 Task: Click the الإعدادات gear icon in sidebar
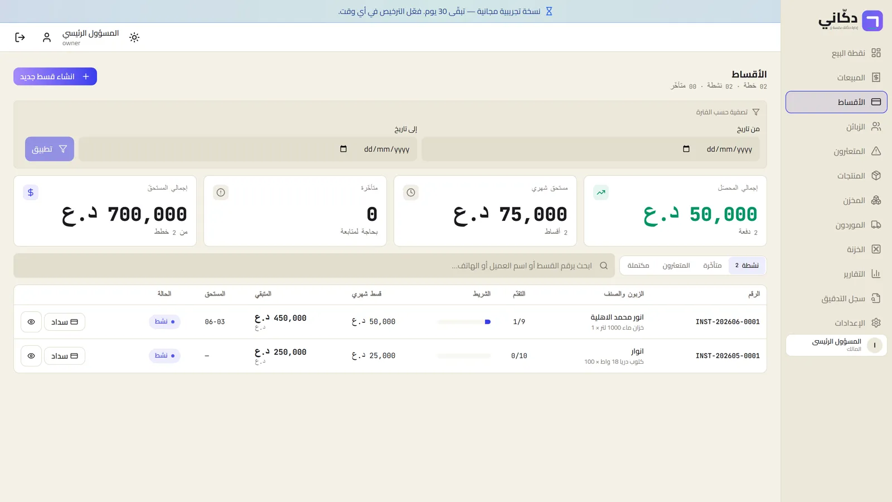(x=876, y=323)
